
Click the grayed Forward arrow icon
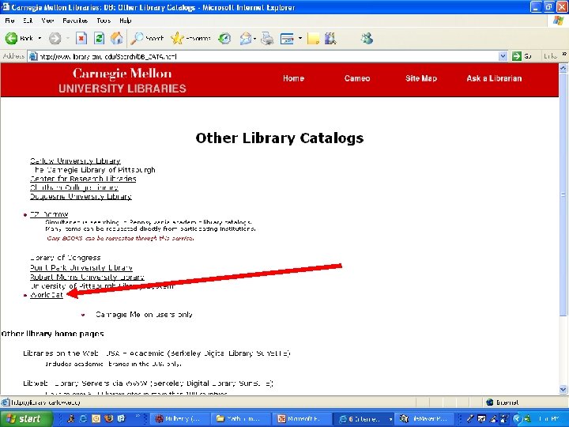(x=55, y=38)
